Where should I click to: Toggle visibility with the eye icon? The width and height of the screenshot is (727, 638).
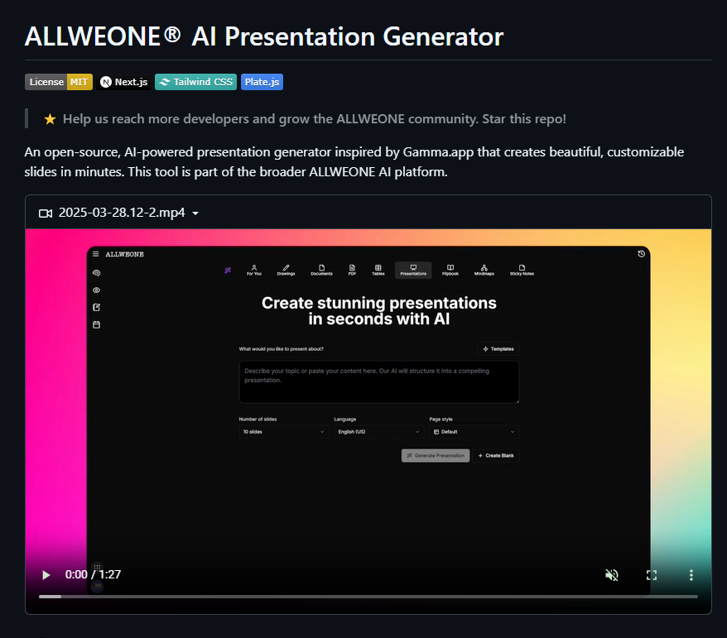[x=94, y=290]
